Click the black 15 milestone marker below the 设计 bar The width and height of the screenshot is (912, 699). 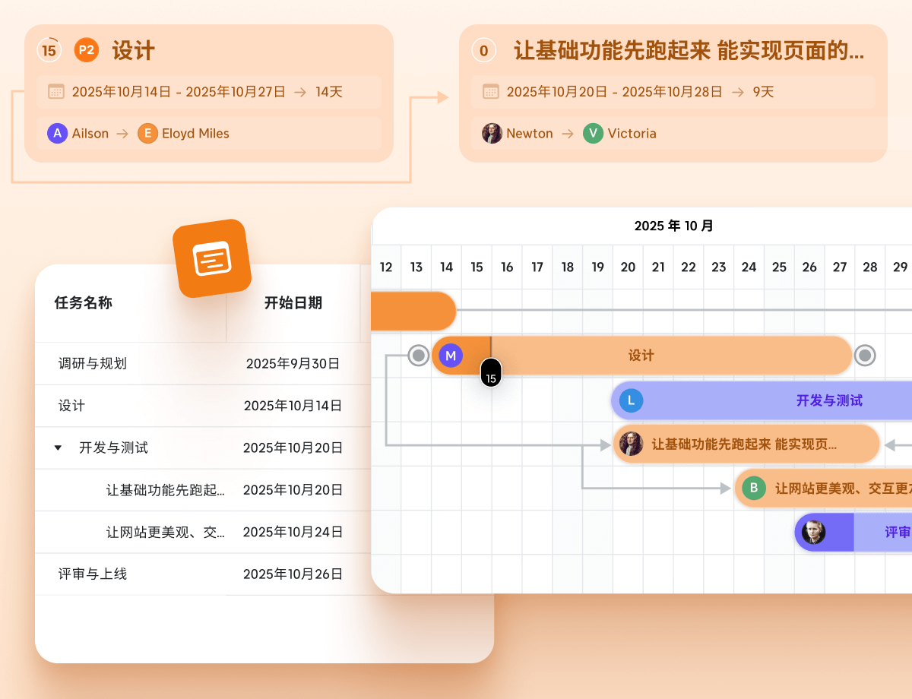491,372
